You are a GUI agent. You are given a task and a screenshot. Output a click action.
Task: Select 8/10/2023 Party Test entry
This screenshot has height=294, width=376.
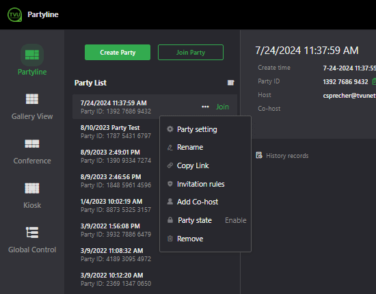[116, 132]
